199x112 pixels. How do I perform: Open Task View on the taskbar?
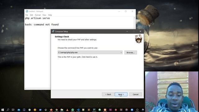tap(13, 110)
